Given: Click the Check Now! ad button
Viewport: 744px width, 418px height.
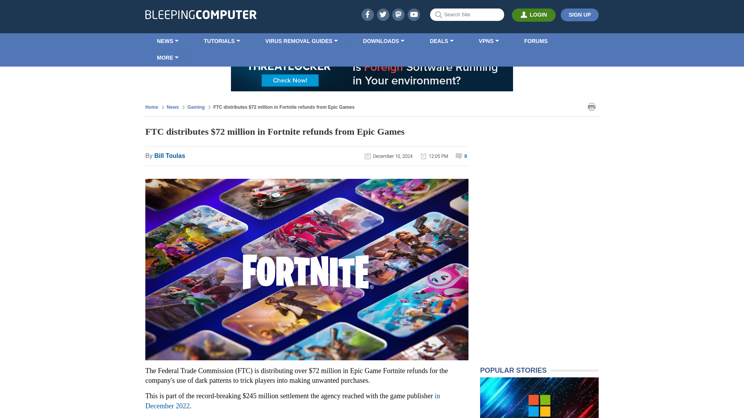Looking at the screenshot, I should tap(290, 81).
